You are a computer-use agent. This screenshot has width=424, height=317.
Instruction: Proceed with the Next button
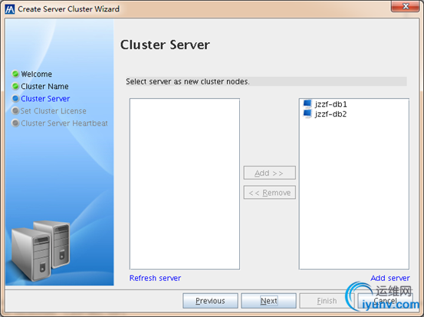[269, 301]
